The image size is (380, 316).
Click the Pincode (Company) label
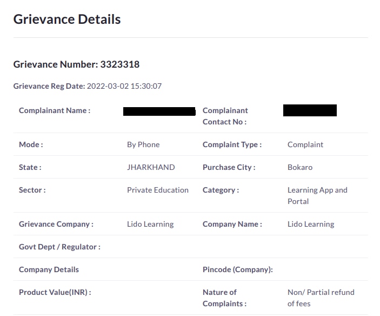pyautogui.click(x=237, y=269)
